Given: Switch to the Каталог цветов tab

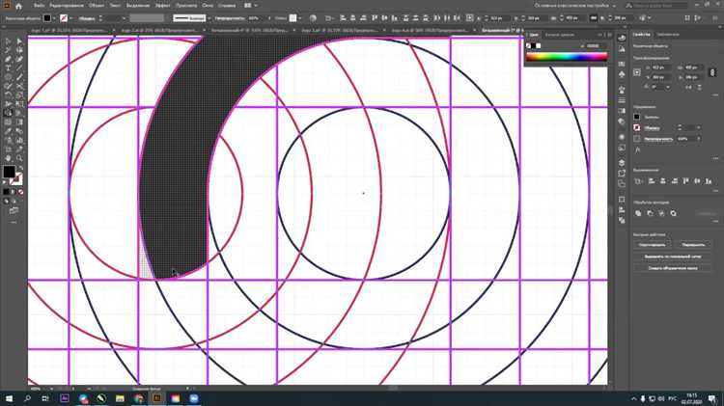Looking at the screenshot, I should (x=560, y=35).
